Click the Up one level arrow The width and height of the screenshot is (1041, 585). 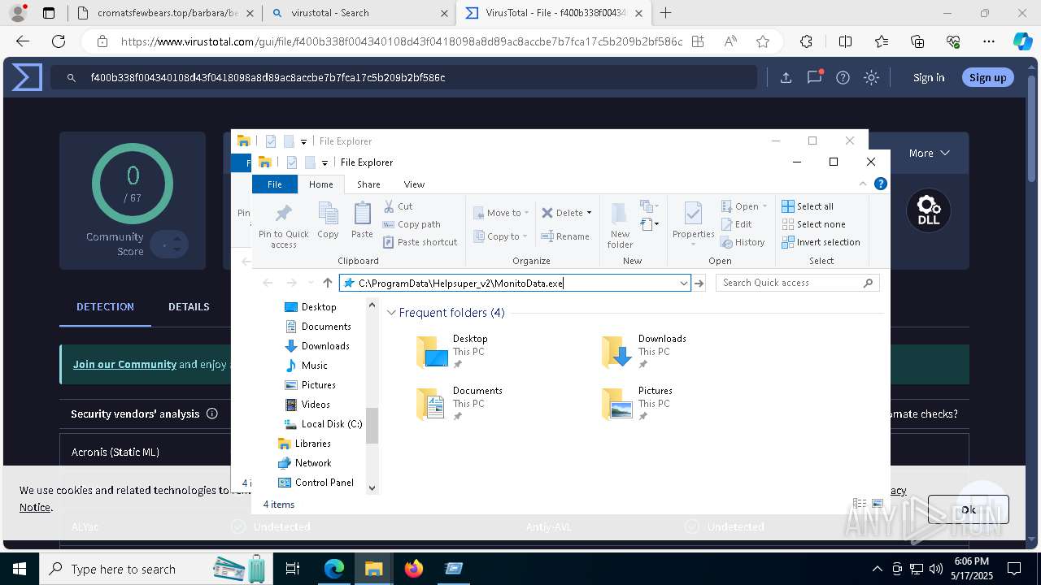click(x=328, y=283)
